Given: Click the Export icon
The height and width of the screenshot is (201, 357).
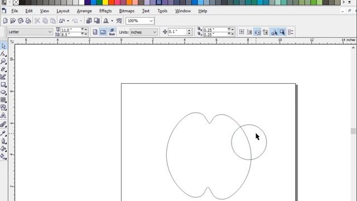Looking at the screenshot, I should coord(97,21).
